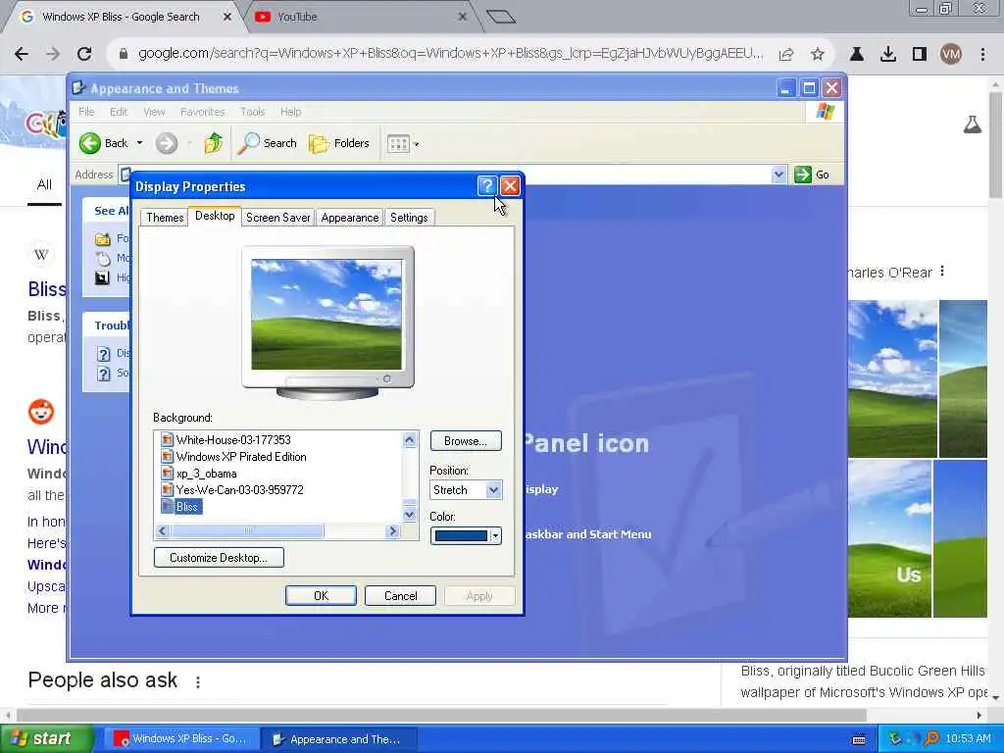Close the Windows XP Bliss tab
1004x753 pixels.
click(227, 17)
